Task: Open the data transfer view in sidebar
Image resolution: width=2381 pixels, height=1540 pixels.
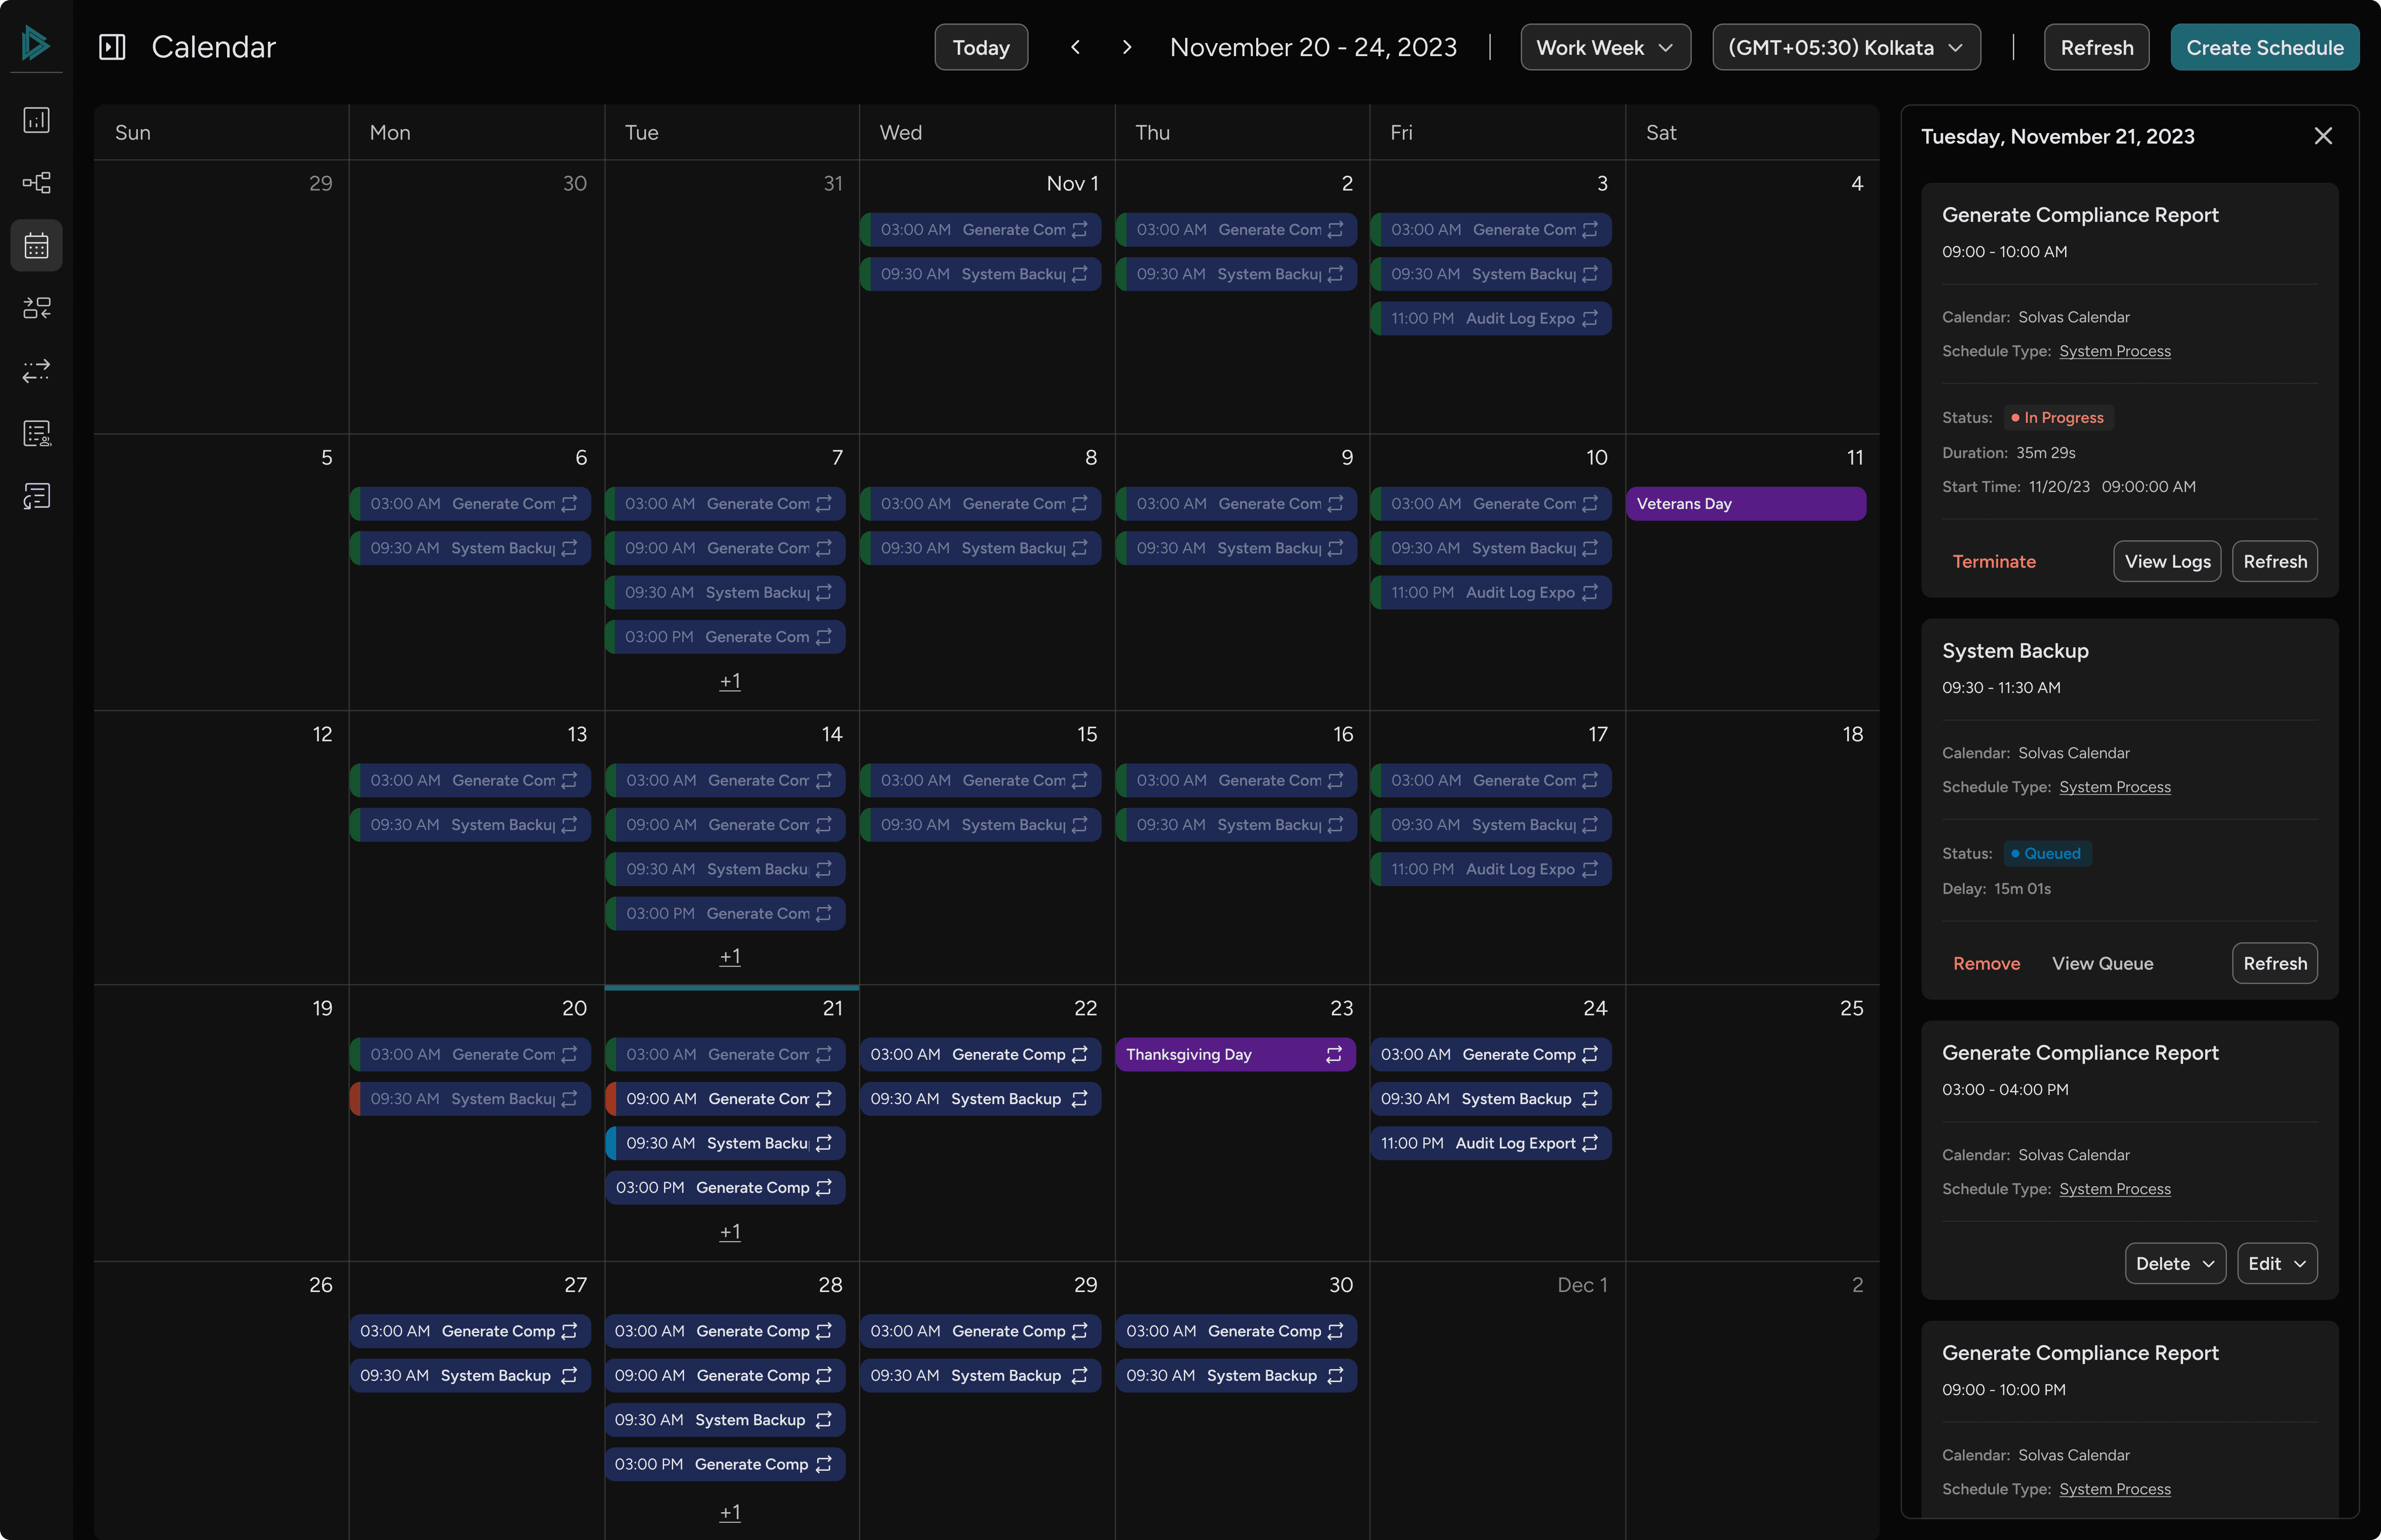Action: tap(37, 371)
